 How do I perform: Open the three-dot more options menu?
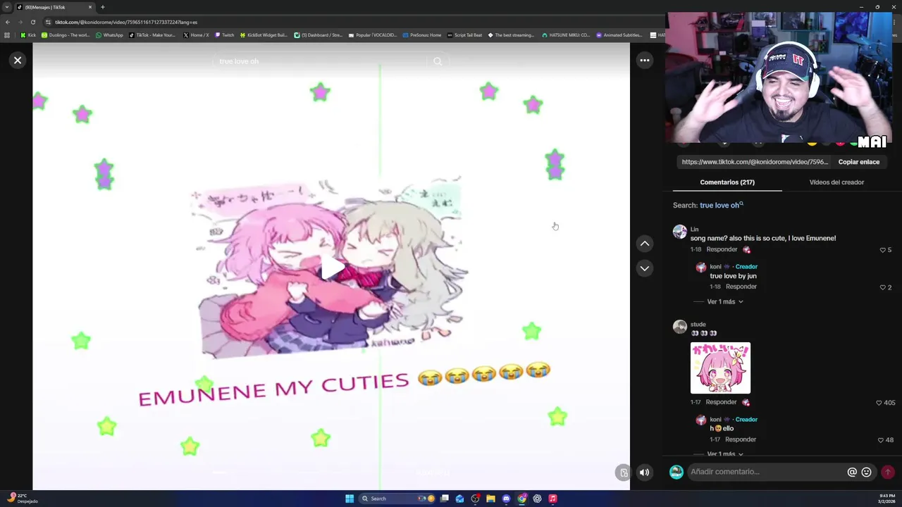click(644, 61)
